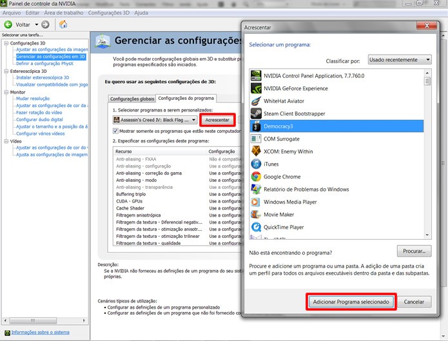
Task: Open the Editar menu
Action: coord(32,13)
